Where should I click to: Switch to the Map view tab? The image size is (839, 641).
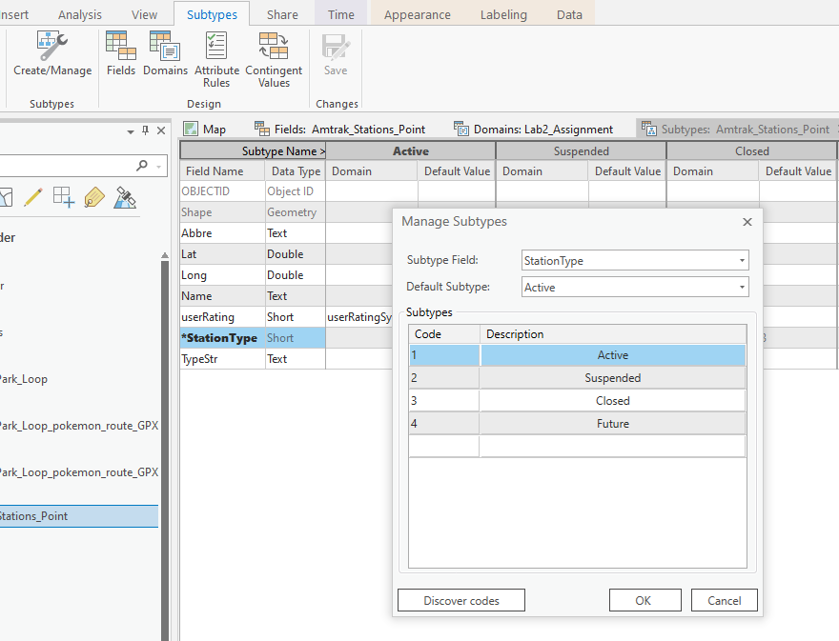tap(205, 129)
